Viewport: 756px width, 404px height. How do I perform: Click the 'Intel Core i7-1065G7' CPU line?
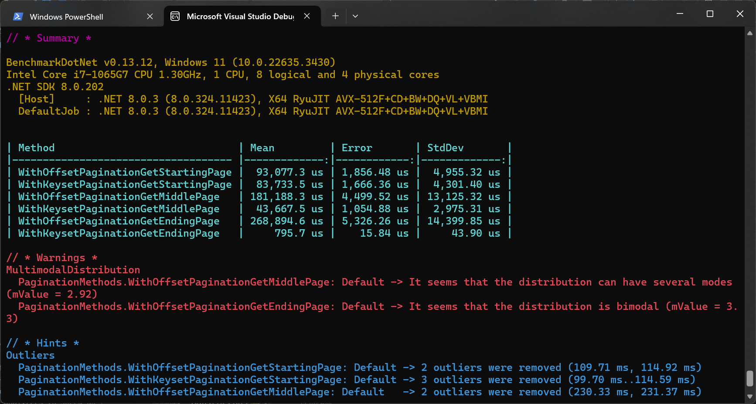(223, 75)
